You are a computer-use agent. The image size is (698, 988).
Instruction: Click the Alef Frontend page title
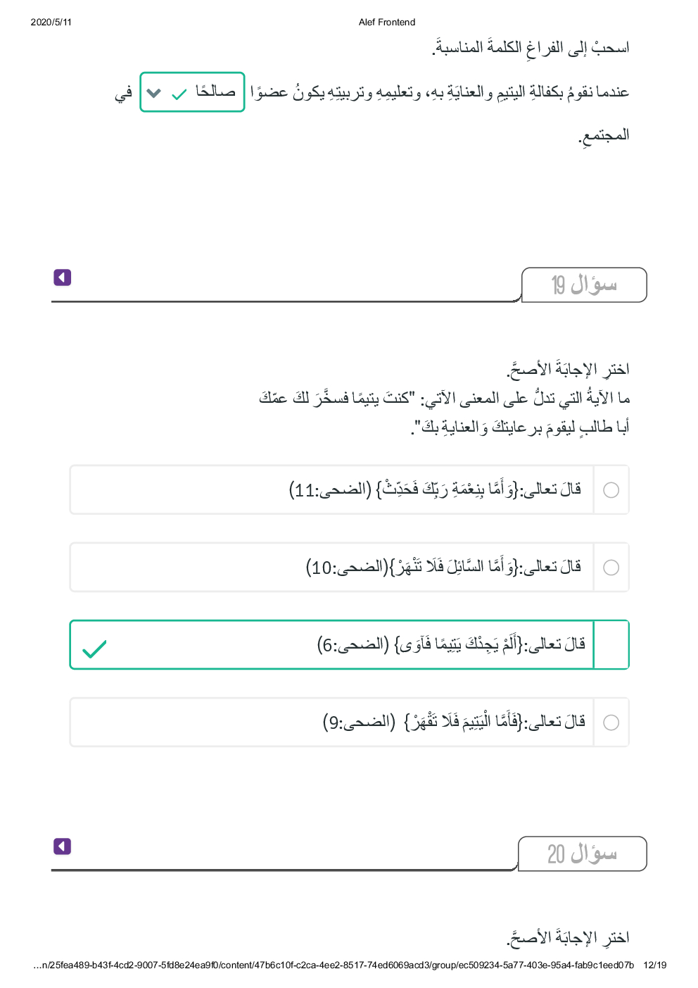click(387, 23)
